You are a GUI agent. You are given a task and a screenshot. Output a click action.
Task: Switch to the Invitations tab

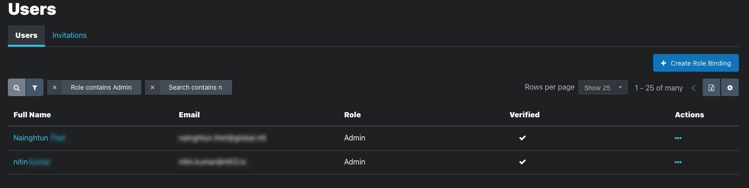[69, 36]
